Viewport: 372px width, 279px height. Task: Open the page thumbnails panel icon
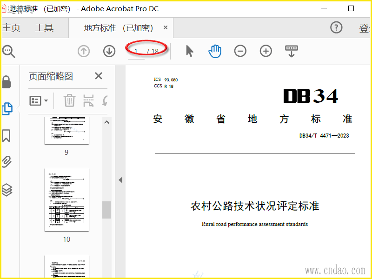click(7, 109)
